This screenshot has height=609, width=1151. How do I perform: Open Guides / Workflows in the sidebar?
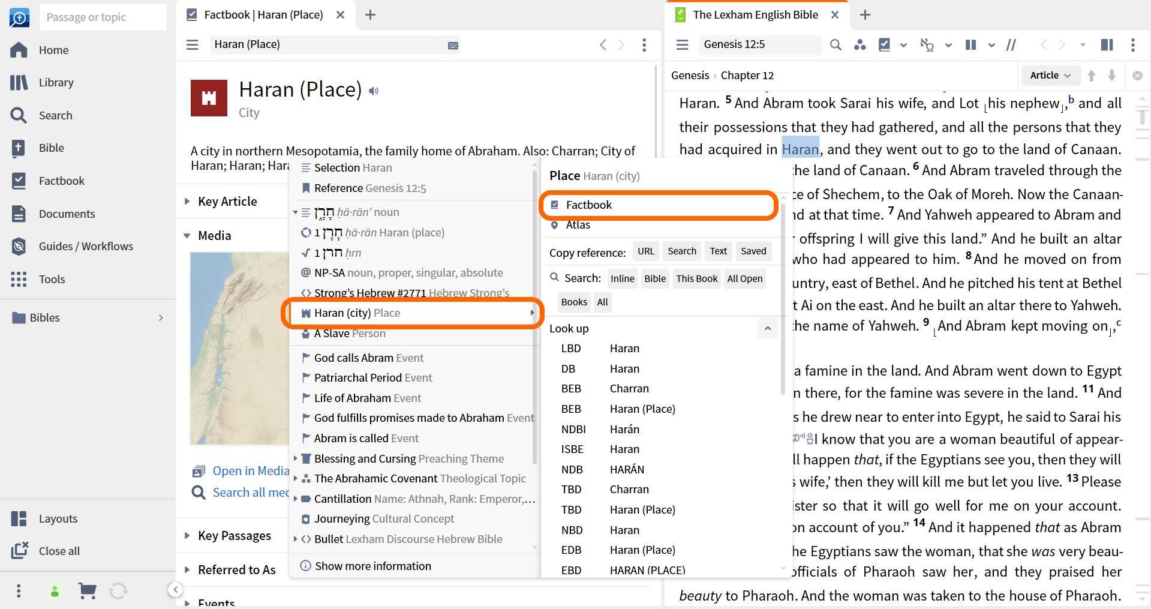point(85,246)
